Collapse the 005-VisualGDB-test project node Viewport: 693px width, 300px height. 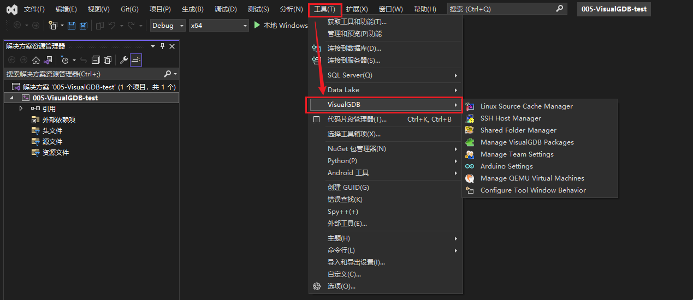coord(12,98)
